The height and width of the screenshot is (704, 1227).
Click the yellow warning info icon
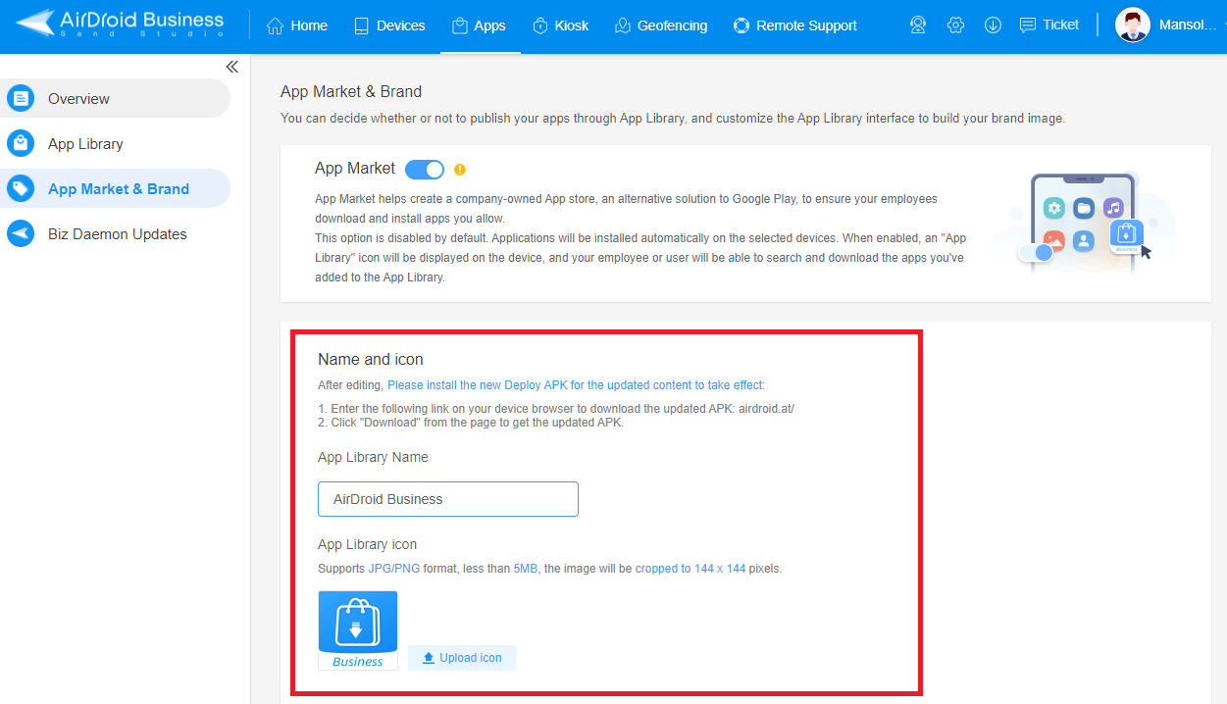pos(460,169)
